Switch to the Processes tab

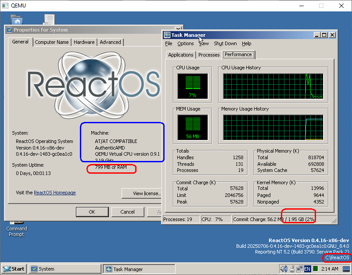(x=209, y=55)
